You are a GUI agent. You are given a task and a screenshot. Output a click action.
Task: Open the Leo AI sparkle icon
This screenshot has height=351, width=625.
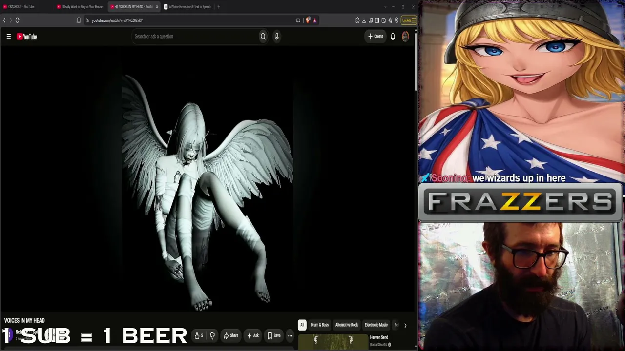[x=390, y=20]
